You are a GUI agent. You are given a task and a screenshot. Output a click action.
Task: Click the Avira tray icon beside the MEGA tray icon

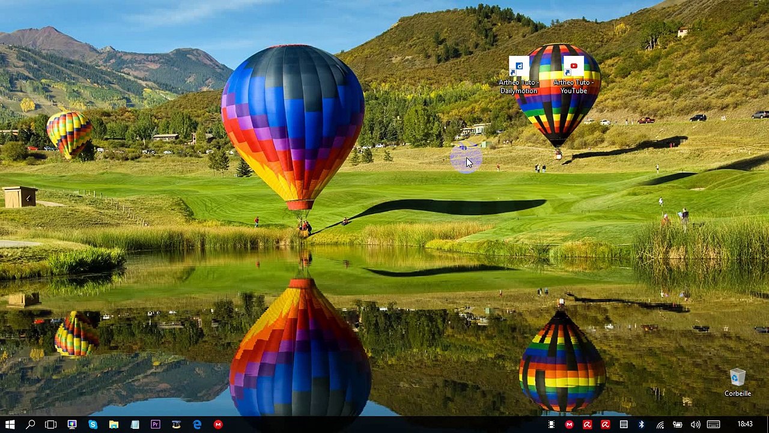(588, 425)
